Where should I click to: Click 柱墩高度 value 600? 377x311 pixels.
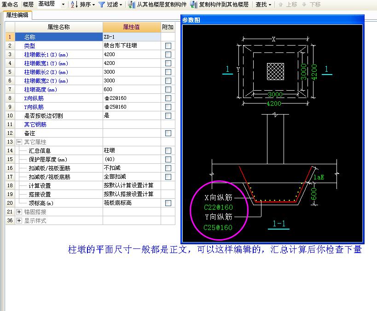(x=132, y=89)
